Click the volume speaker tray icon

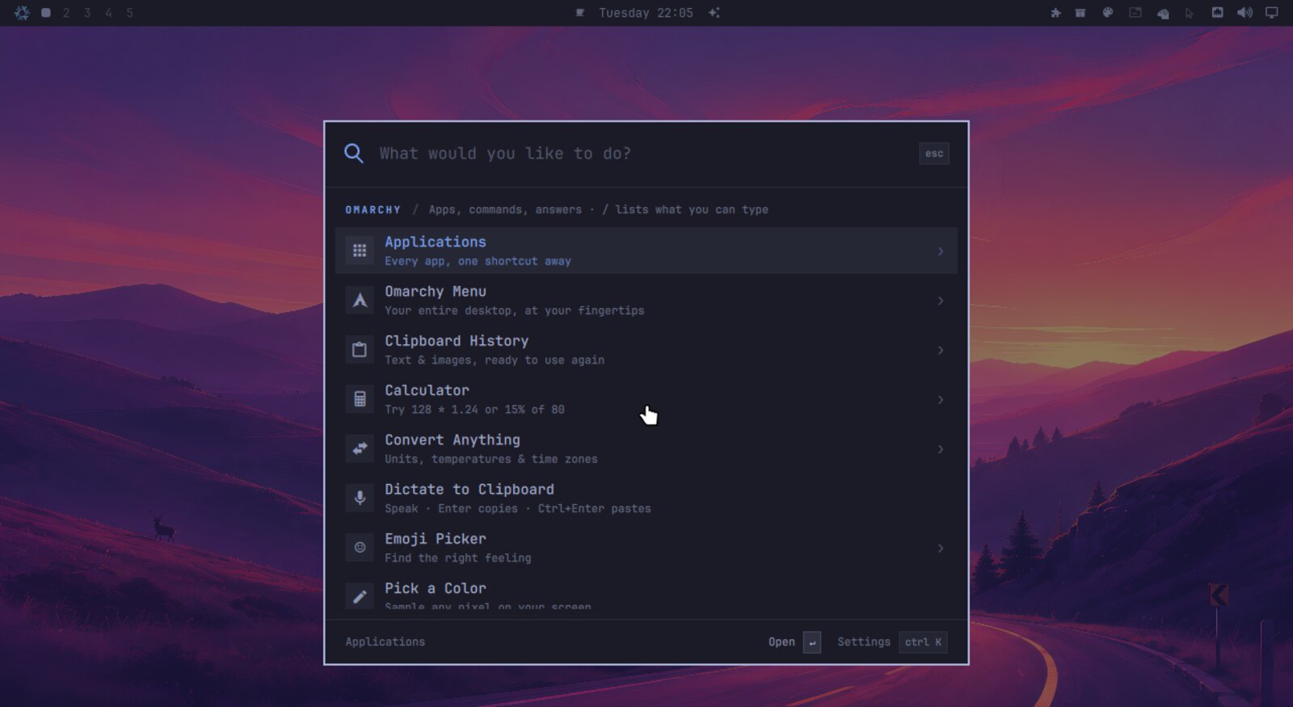[1245, 13]
